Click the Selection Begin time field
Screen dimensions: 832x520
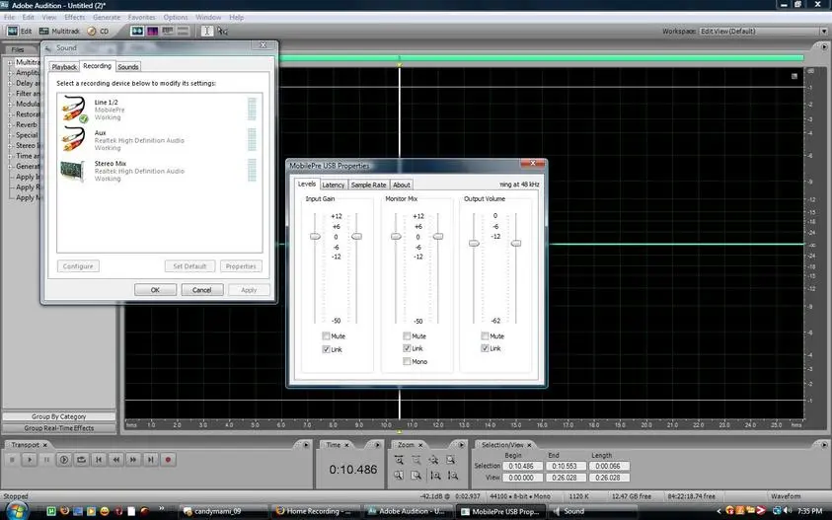coord(522,466)
